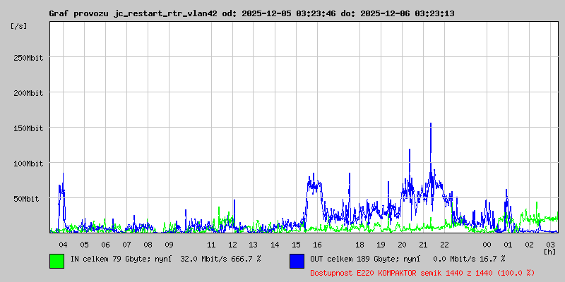Click the 12 hour mark on time axis

point(232,245)
